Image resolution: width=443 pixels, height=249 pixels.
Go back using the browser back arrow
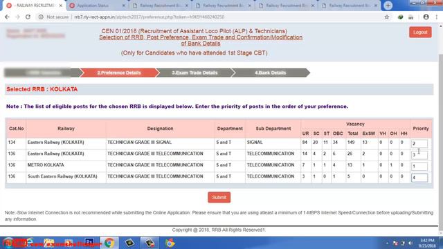click(7, 17)
